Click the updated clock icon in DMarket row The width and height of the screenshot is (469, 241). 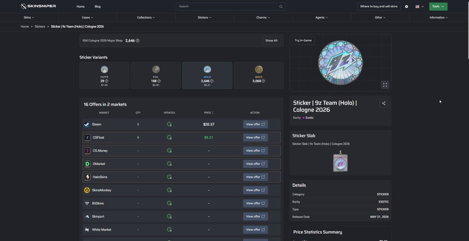[169, 164]
